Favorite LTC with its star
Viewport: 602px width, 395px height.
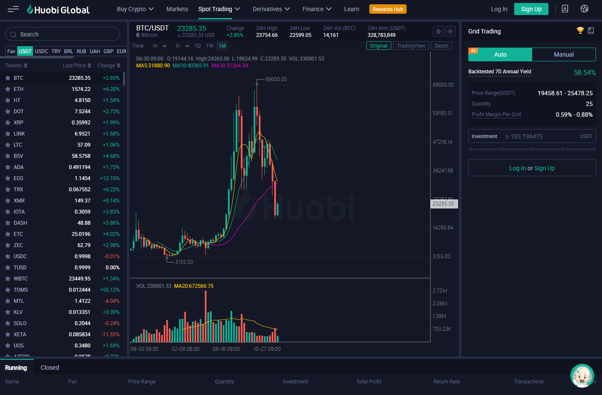pos(8,145)
